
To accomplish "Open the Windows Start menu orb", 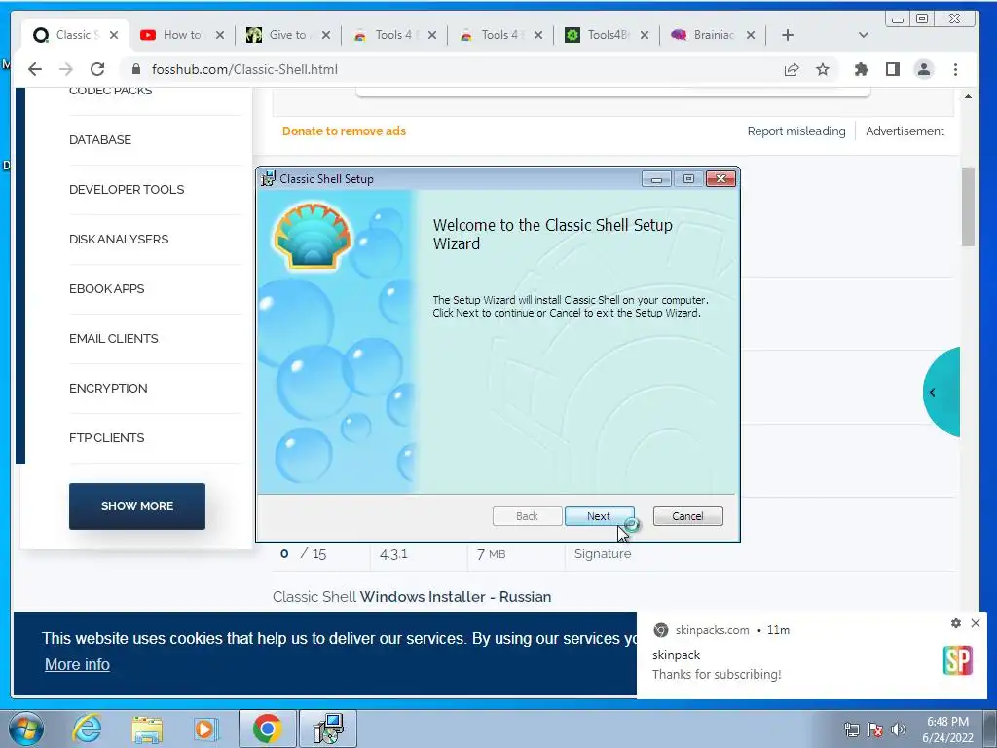I will (26, 729).
